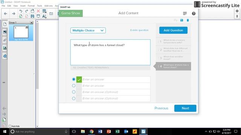Delete activity with blue trash icon
This screenshot has height=135, width=241.
(x=188, y=20)
